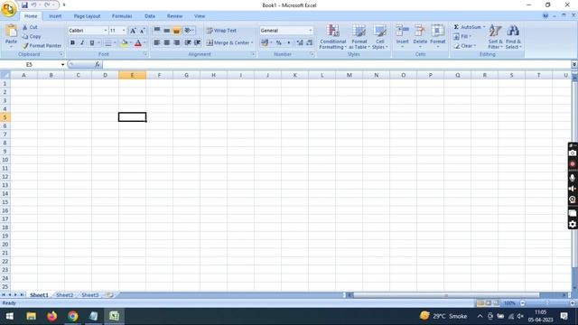Switch to the Insert ribbon tab
This screenshot has width=578, height=325.
(55, 16)
